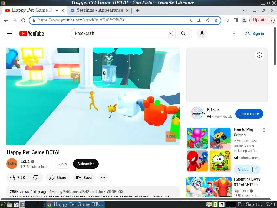Go forward in Chrome
277x208 pixels.
(15, 20)
